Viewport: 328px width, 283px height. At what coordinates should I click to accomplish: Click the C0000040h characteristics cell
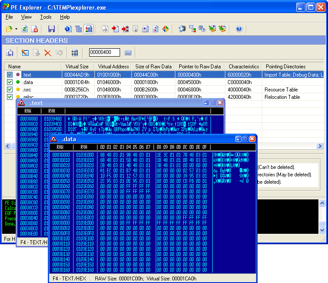click(x=239, y=82)
